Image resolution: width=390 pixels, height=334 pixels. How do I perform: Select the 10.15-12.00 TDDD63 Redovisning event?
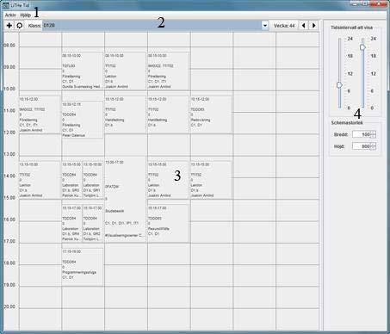pyautogui.click(x=211, y=114)
